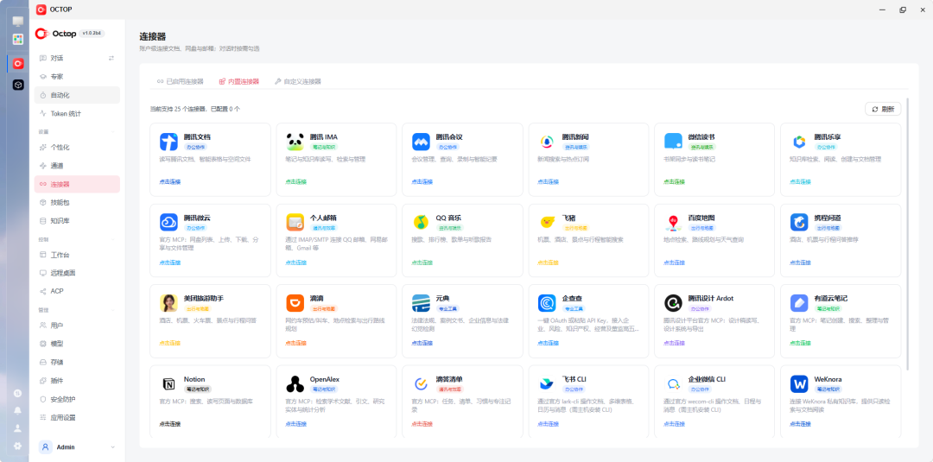
Task: Click the 腾讯会议 card icon
Action: tap(422, 142)
